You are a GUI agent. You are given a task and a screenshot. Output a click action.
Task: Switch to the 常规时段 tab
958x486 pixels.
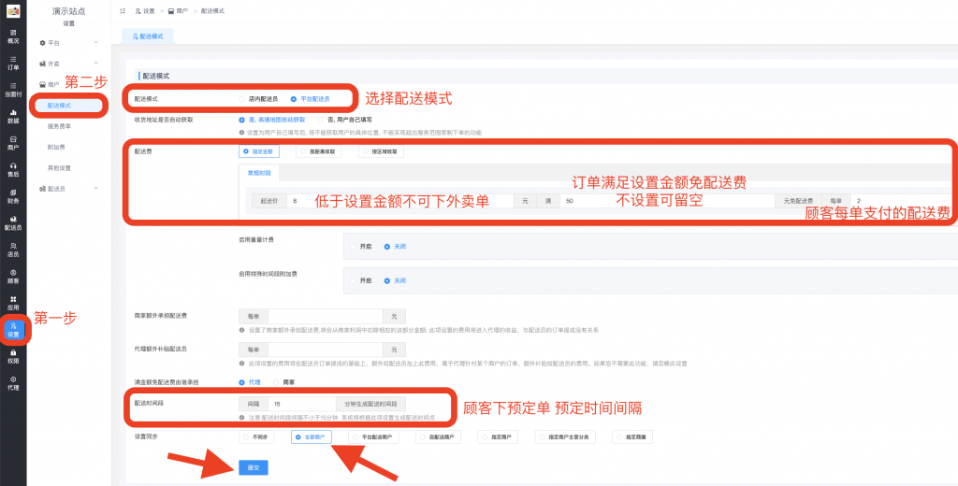click(x=259, y=173)
